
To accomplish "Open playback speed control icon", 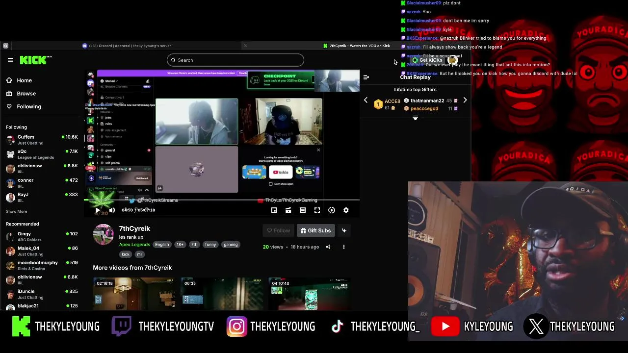I will coord(332,210).
